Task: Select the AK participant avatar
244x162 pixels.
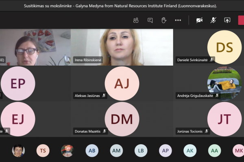Action: point(190,151)
